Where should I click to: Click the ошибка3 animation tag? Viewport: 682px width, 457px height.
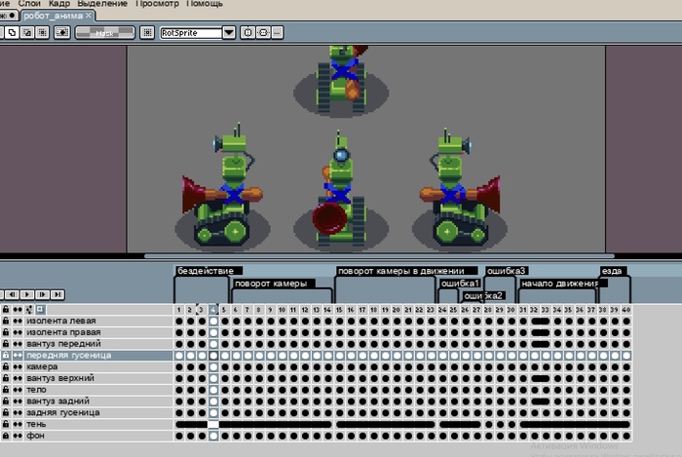coord(507,271)
